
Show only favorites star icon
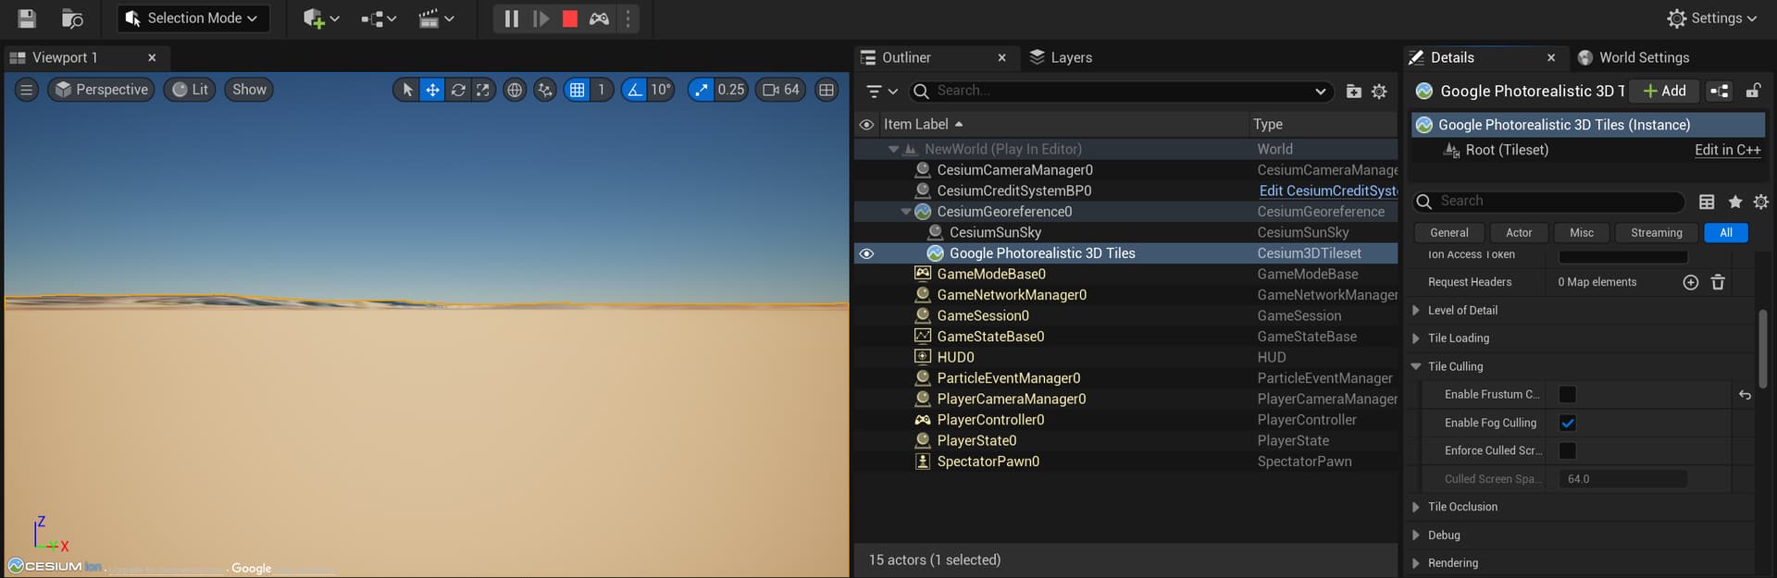pos(1735,202)
